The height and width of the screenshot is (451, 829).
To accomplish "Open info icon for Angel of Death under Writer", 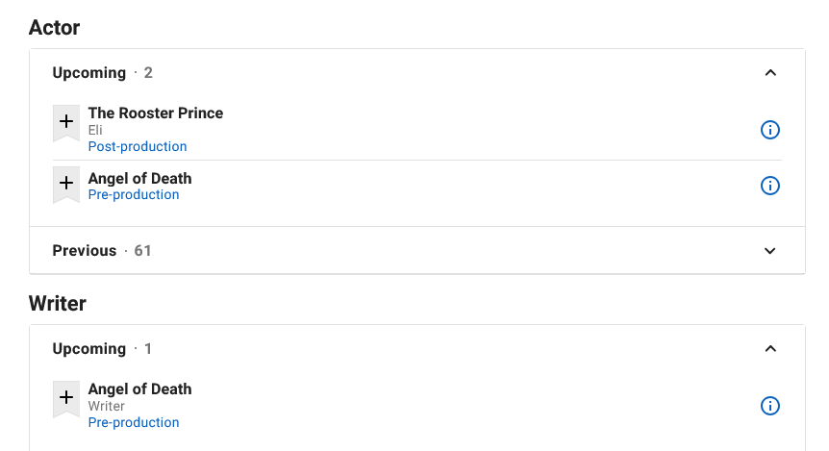I will [769, 406].
